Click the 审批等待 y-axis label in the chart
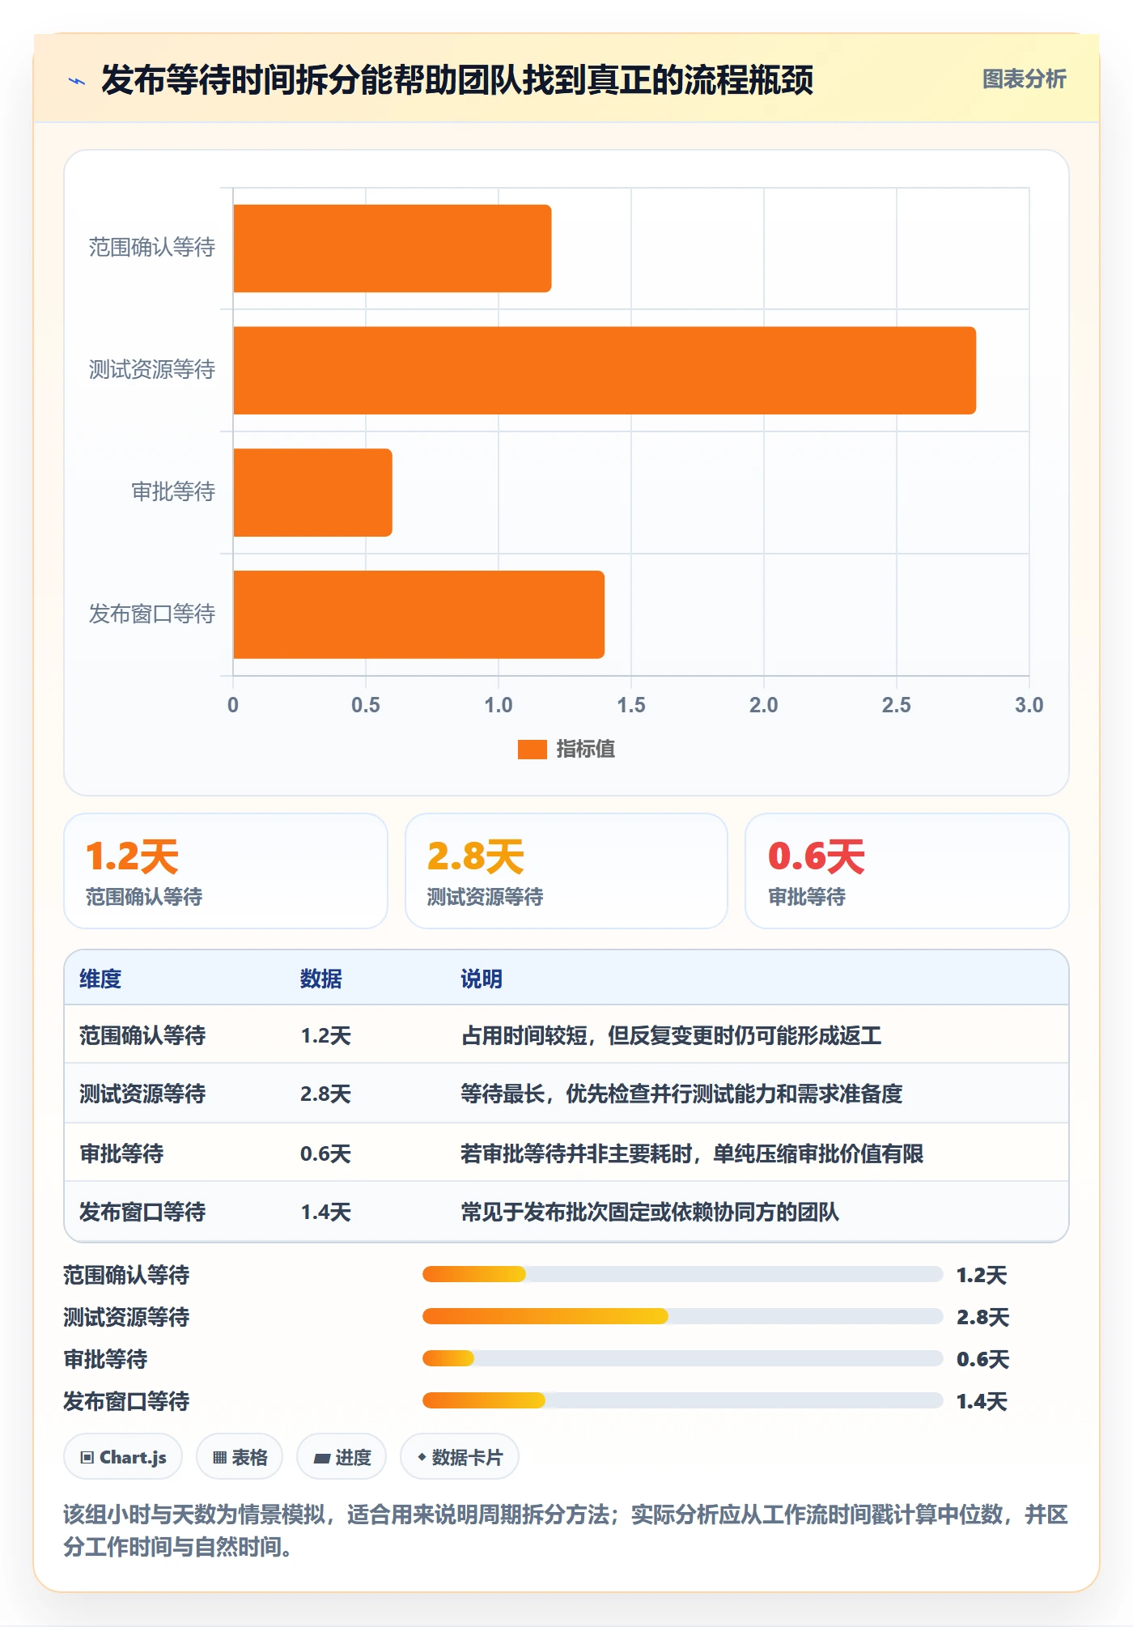Image resolution: width=1133 pixels, height=1627 pixels. coord(173,491)
